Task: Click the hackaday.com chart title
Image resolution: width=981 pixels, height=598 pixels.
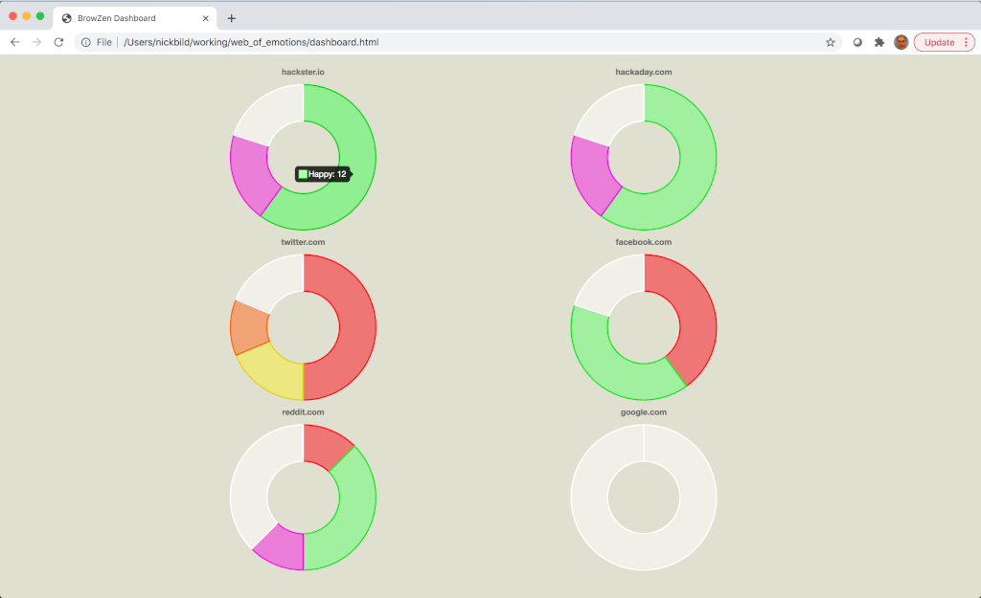Action: (x=643, y=72)
